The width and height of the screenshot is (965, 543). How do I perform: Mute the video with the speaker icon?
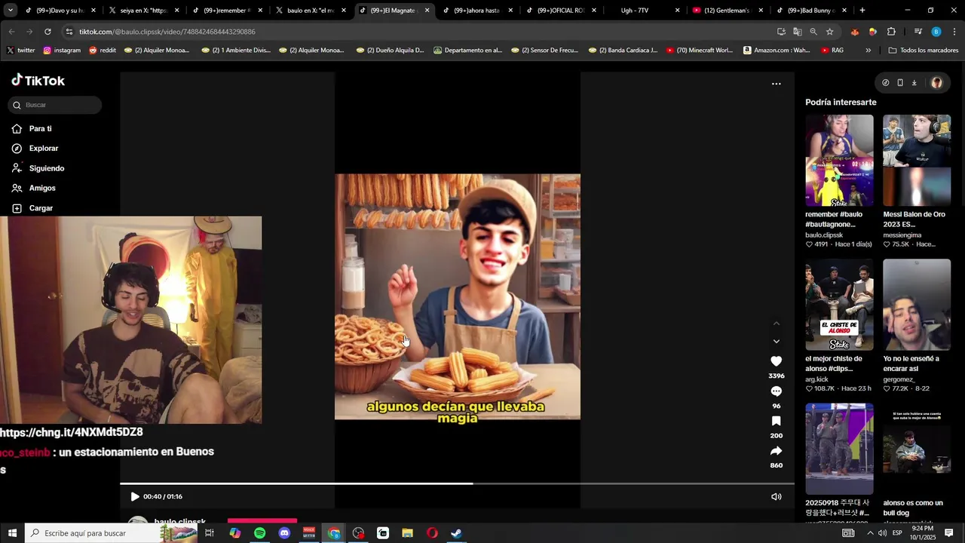[x=776, y=497]
